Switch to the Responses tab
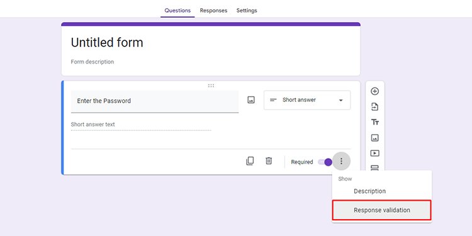The width and height of the screenshot is (472, 236). pyautogui.click(x=213, y=11)
